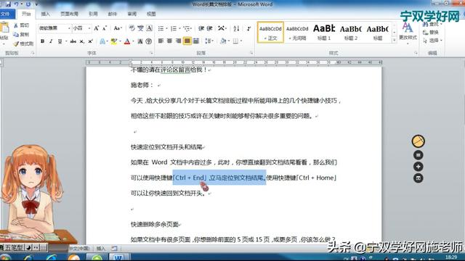Image resolution: width=465 pixels, height=261 pixels.
Task: Click the Subscript icon
Action: (82, 41)
